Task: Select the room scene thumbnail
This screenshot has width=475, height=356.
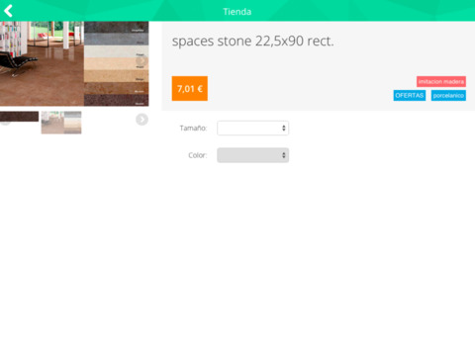Action: [61, 123]
